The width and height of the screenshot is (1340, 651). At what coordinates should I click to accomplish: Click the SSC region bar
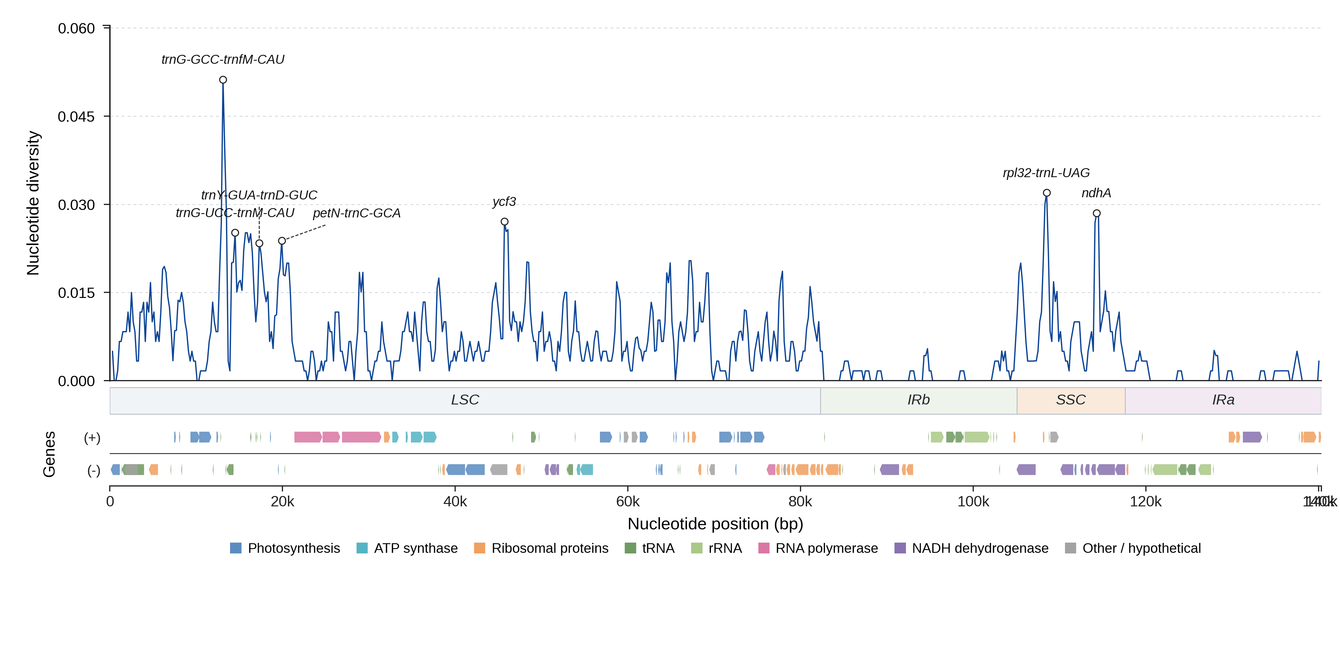click(x=1071, y=400)
